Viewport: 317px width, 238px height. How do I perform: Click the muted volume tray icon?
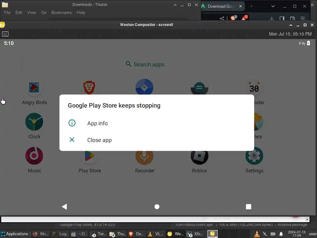(x=265, y=234)
